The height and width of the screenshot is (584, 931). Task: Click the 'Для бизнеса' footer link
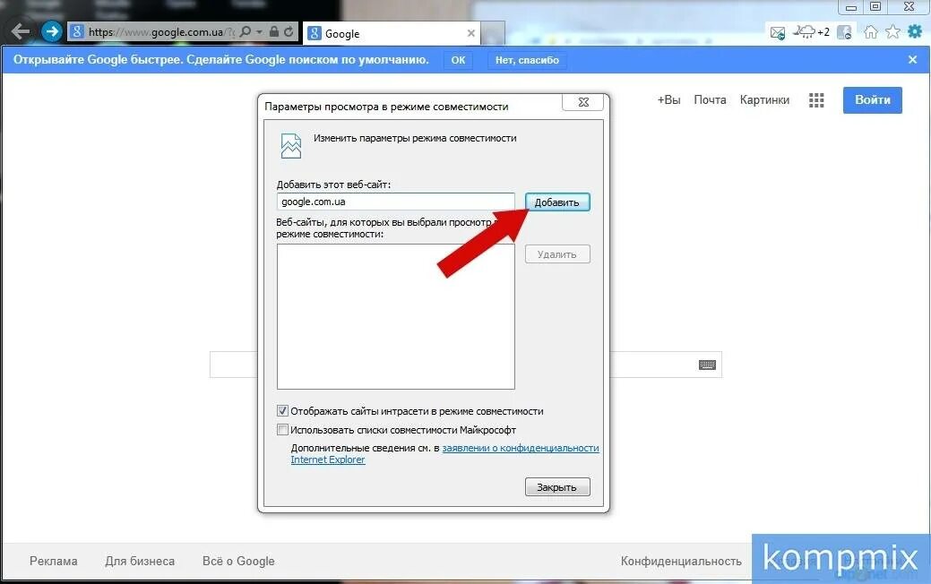click(140, 561)
